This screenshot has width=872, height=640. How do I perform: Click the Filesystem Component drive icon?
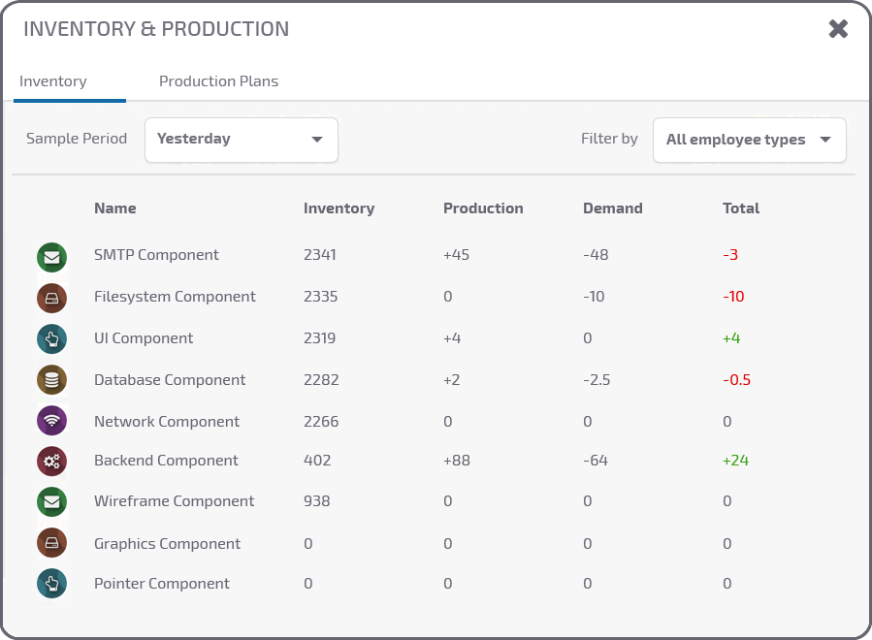(x=51, y=298)
